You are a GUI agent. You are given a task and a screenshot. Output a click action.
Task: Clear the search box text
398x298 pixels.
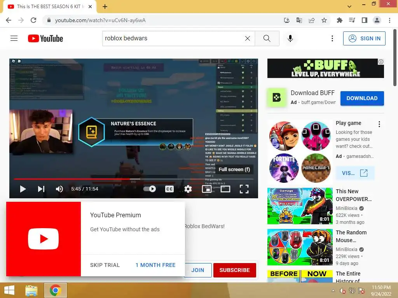248,38
